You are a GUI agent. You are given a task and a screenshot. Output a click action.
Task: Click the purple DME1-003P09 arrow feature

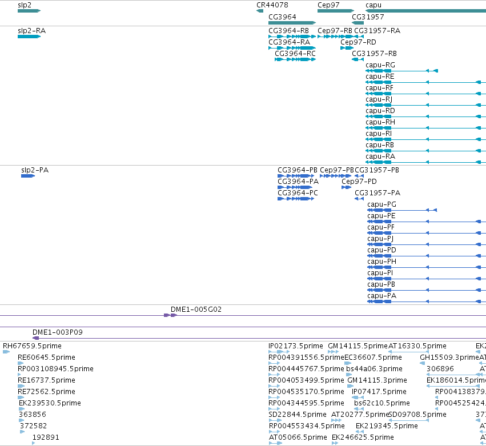36,338
